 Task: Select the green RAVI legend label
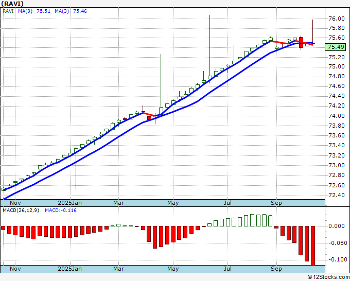(8, 11)
